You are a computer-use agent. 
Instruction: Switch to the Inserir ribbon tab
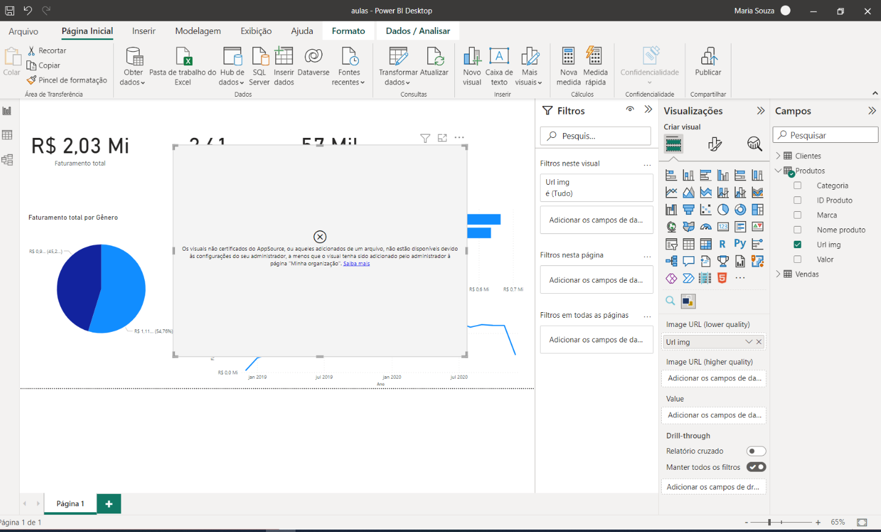click(143, 31)
